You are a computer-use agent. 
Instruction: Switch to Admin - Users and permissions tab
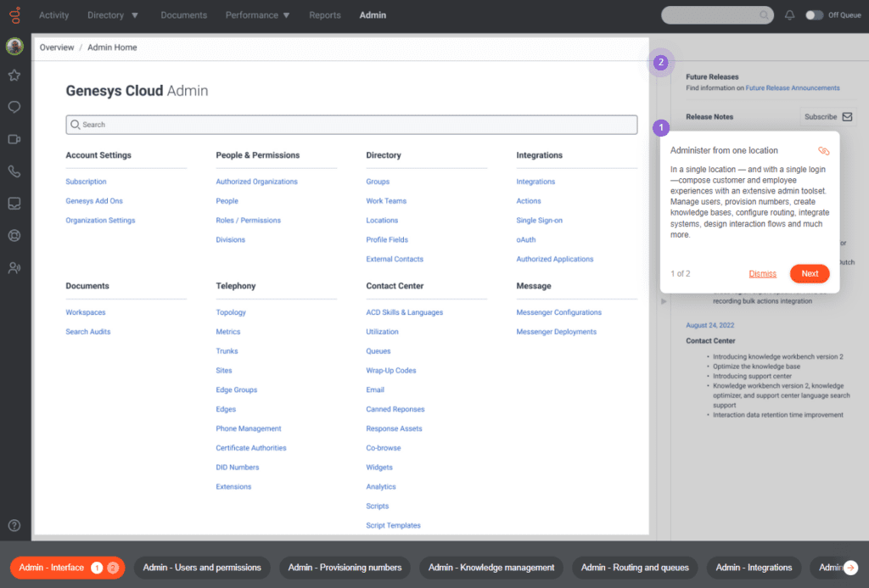(x=202, y=568)
